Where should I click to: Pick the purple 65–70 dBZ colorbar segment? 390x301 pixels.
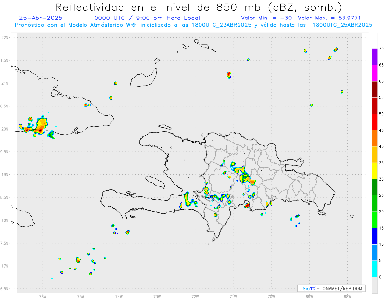tap(375, 57)
